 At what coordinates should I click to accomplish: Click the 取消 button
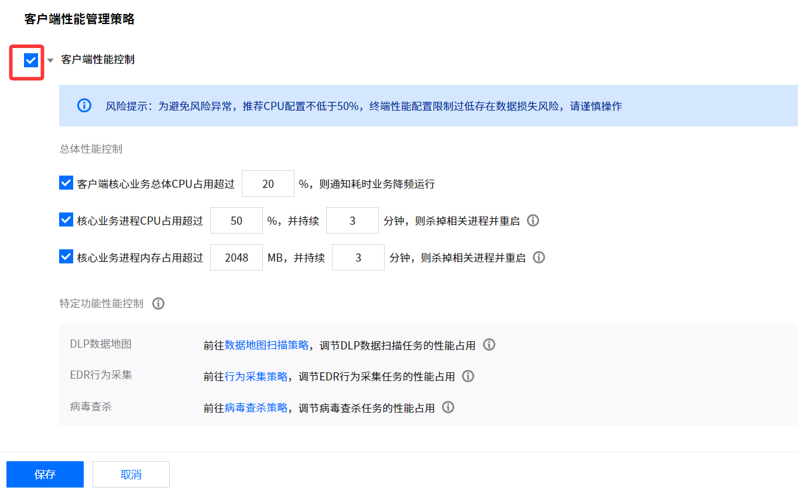pos(131,474)
